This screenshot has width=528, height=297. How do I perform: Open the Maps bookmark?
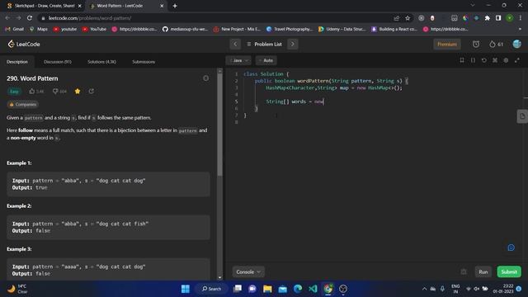pyautogui.click(x=39, y=29)
